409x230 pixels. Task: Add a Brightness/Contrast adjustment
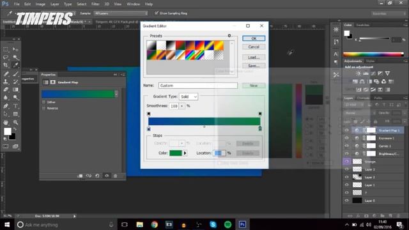point(359,73)
